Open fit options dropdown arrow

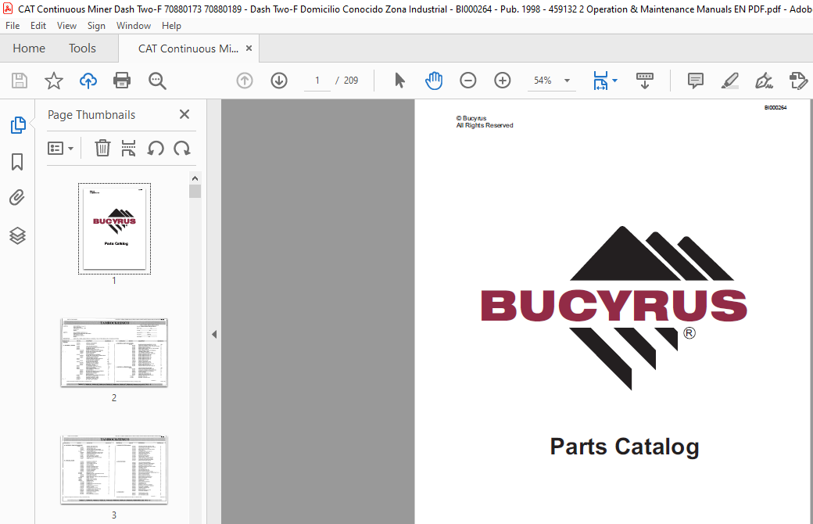pyautogui.click(x=615, y=81)
